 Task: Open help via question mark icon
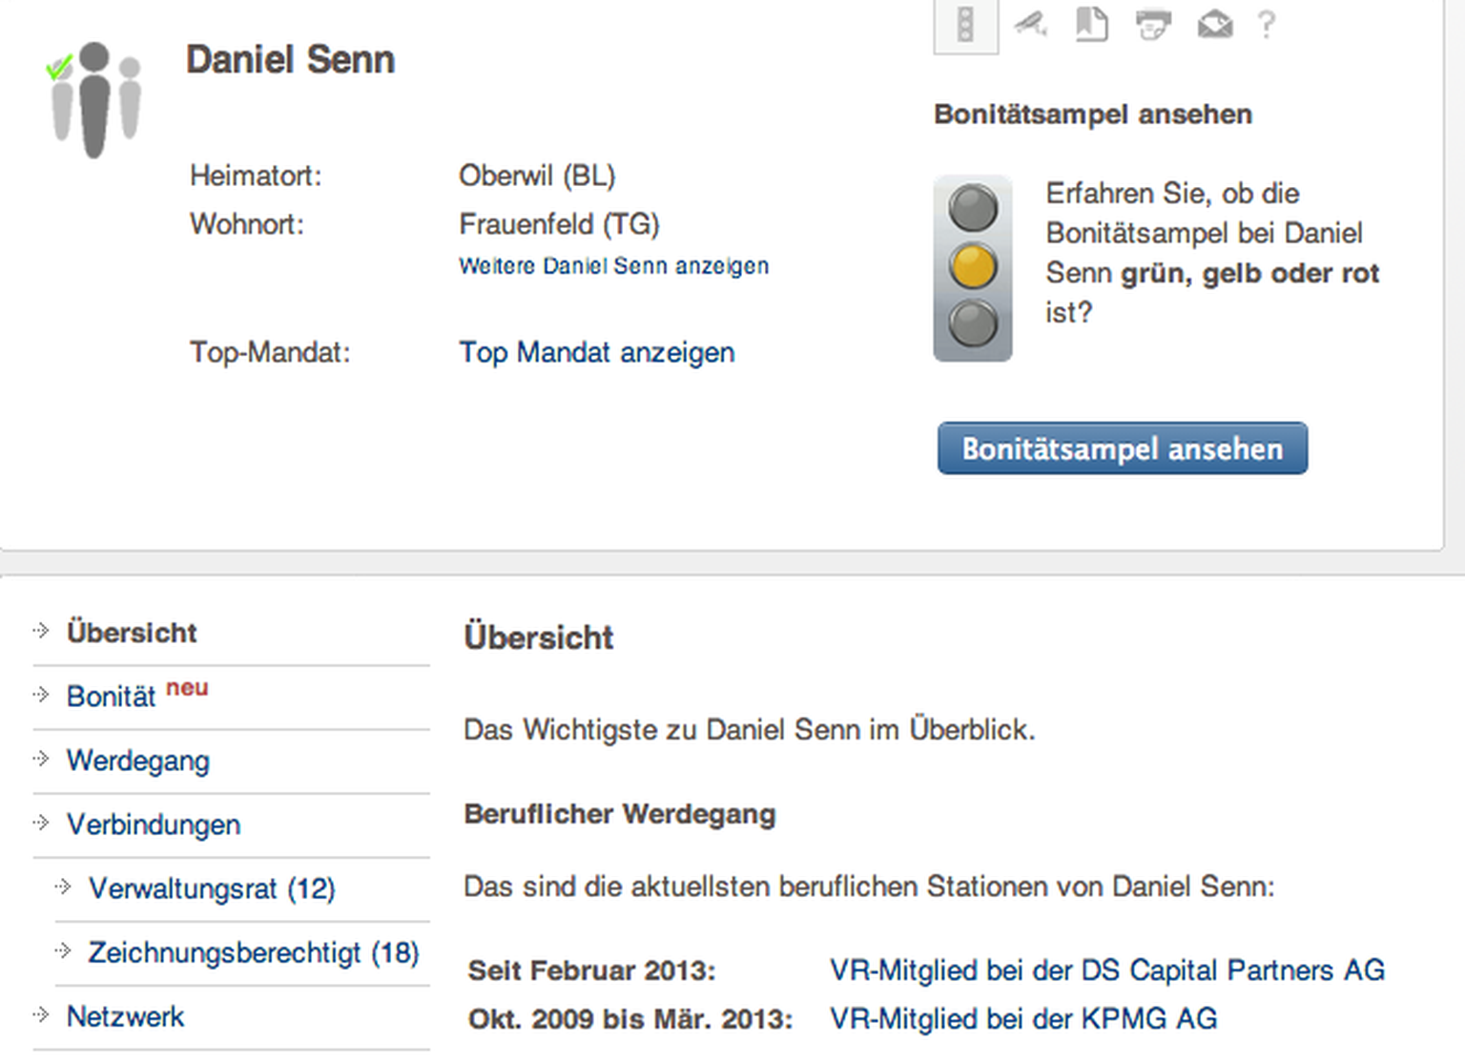pyautogui.click(x=1267, y=24)
